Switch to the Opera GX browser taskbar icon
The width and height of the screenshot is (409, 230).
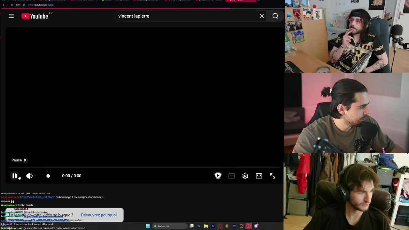click(x=220, y=226)
